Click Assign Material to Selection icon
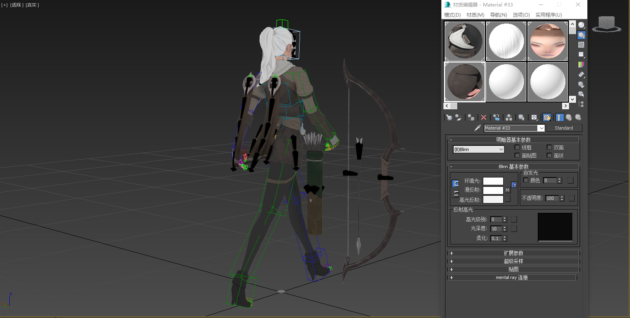The height and width of the screenshot is (318, 630). 471,117
